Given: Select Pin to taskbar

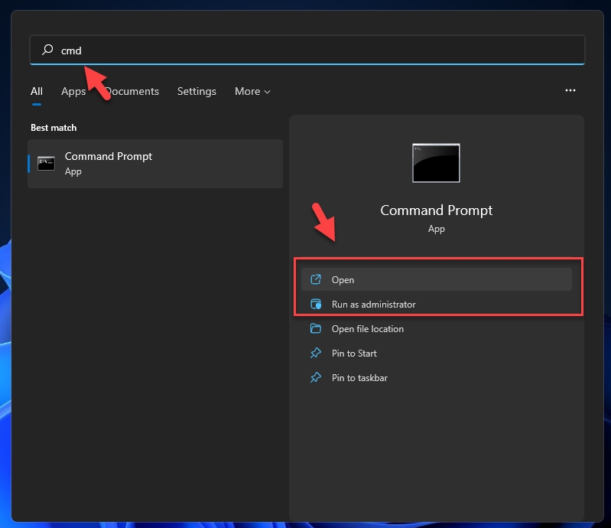Looking at the screenshot, I should pos(437,378).
